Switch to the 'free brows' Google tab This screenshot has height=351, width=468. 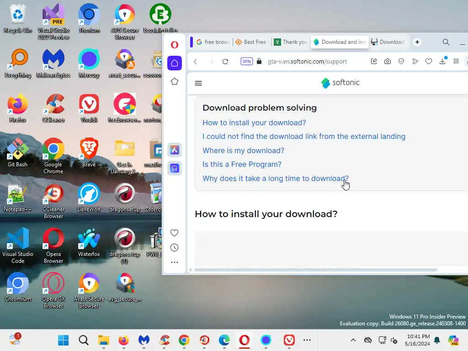[213, 42]
